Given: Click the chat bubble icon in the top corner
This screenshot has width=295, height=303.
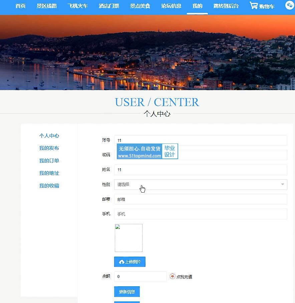Looking at the screenshot, I should [x=290, y=5].
